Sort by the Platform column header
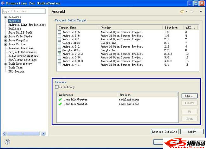 click(173, 28)
